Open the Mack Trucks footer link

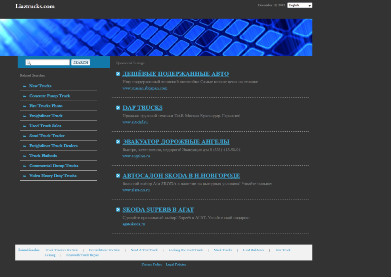tap(223, 250)
